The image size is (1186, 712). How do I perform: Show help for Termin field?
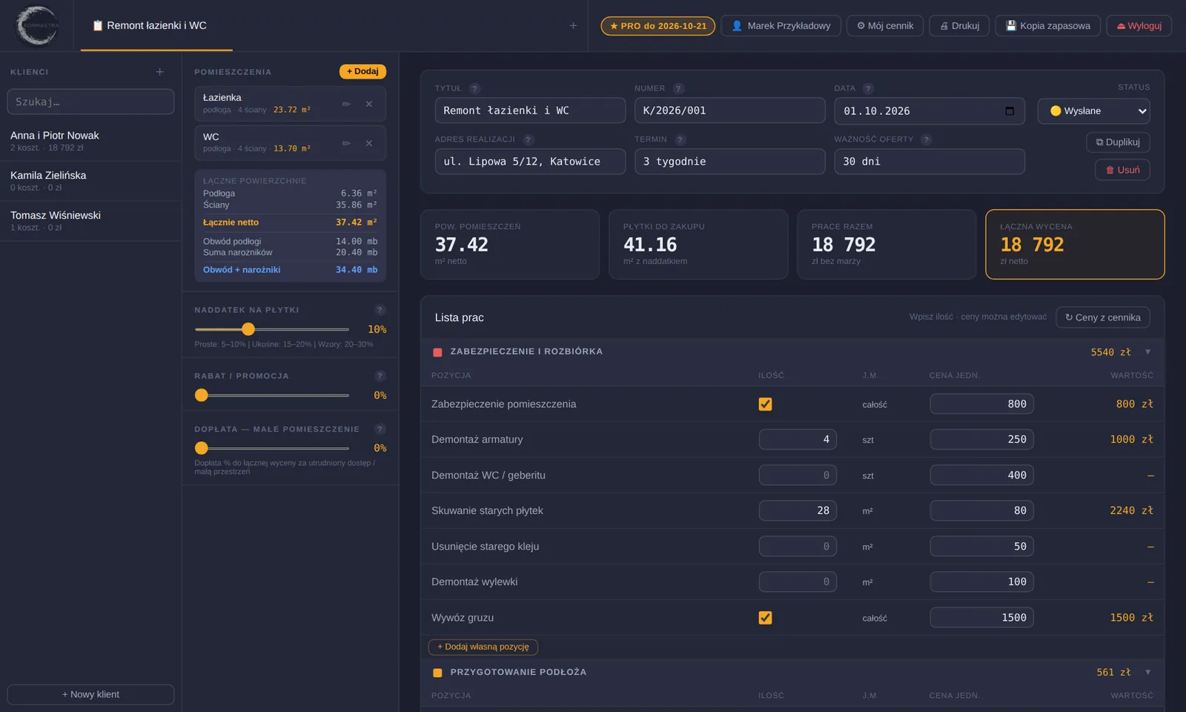tap(680, 139)
